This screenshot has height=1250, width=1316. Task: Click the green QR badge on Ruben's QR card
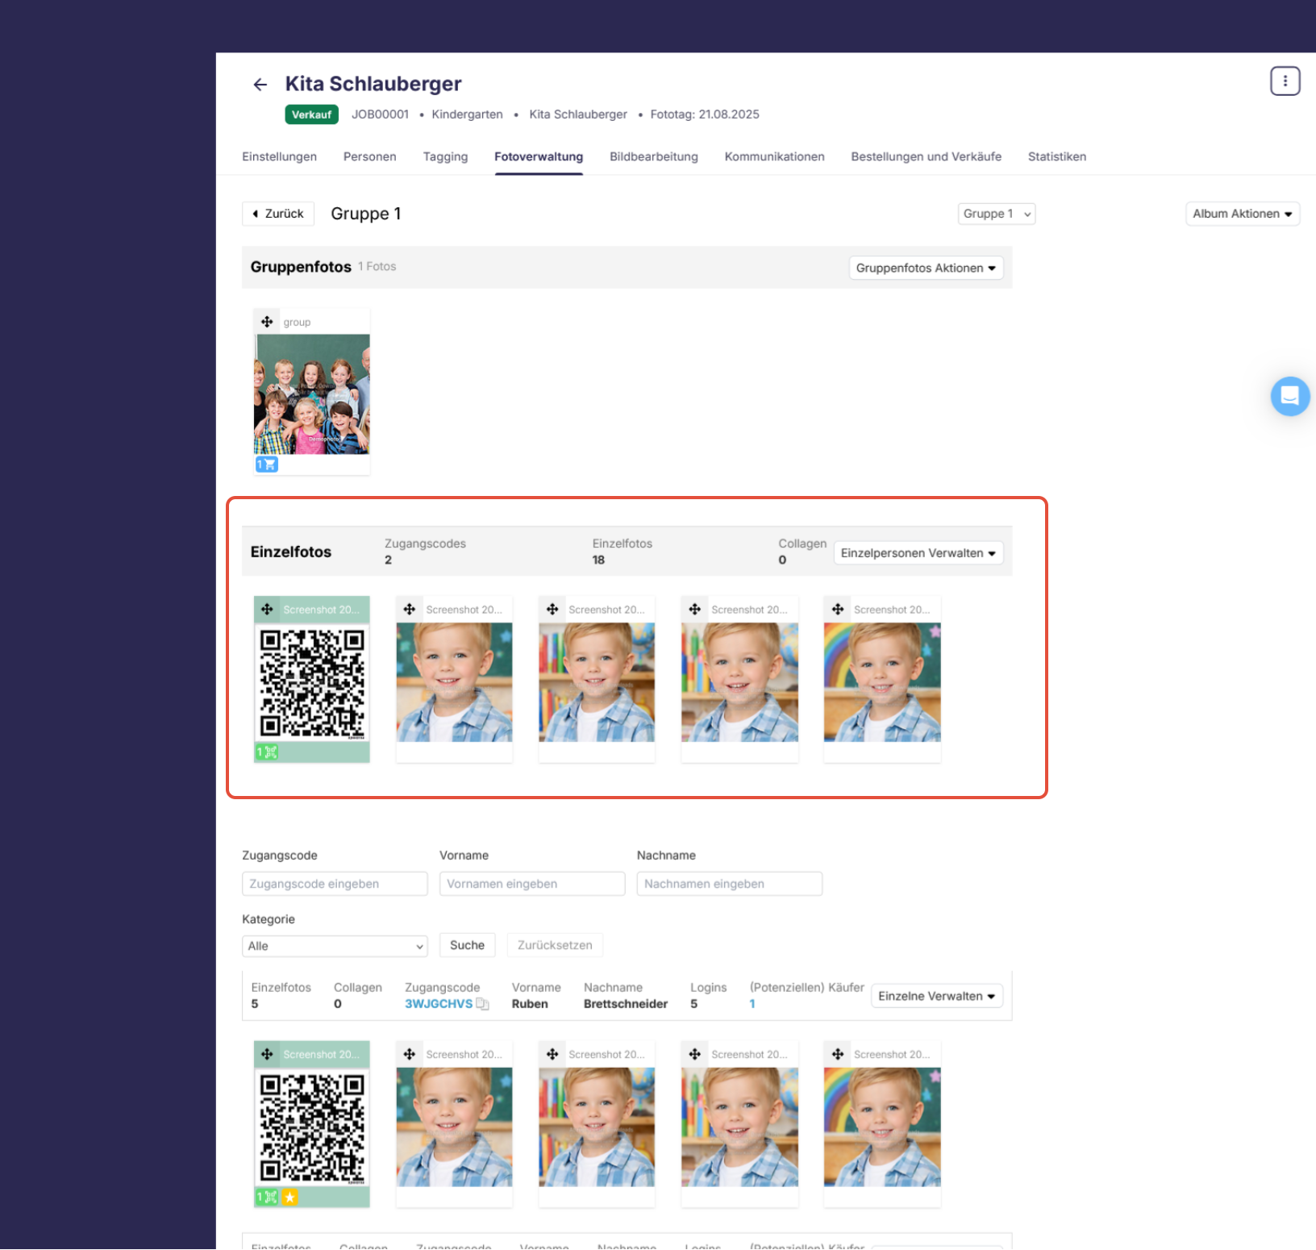point(267,1198)
